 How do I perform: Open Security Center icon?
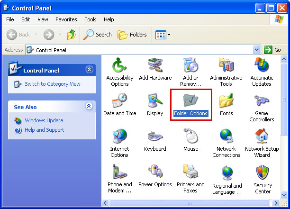(263, 179)
